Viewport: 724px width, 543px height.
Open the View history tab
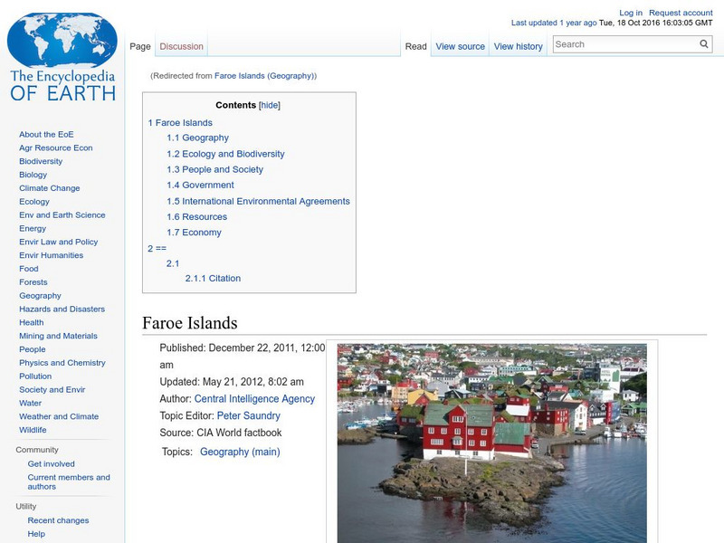pos(518,45)
